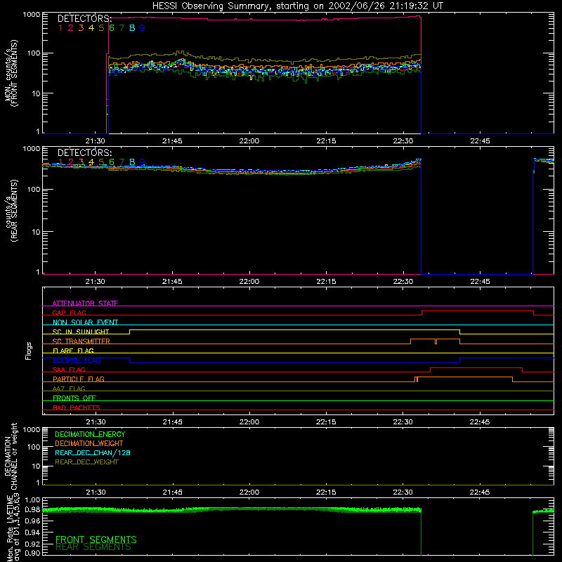The height and width of the screenshot is (562, 562).
Task: Click the DECIMATION_ENERGY legend entry
Action: pos(90,434)
